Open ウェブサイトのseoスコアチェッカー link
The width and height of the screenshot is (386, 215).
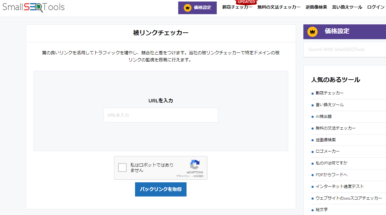coord(348,198)
